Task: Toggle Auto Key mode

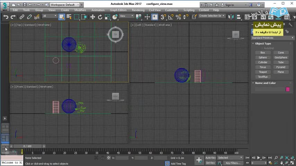Action: [210, 158]
